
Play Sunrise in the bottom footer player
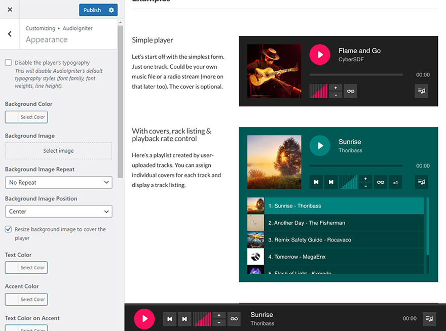pyautogui.click(x=144, y=319)
